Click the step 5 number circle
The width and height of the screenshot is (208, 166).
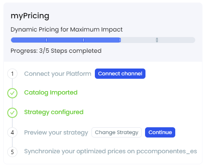(x=12, y=152)
